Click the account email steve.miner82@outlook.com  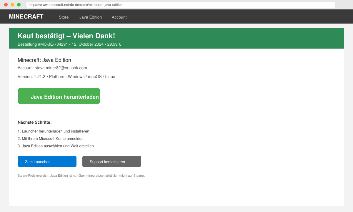61,68
